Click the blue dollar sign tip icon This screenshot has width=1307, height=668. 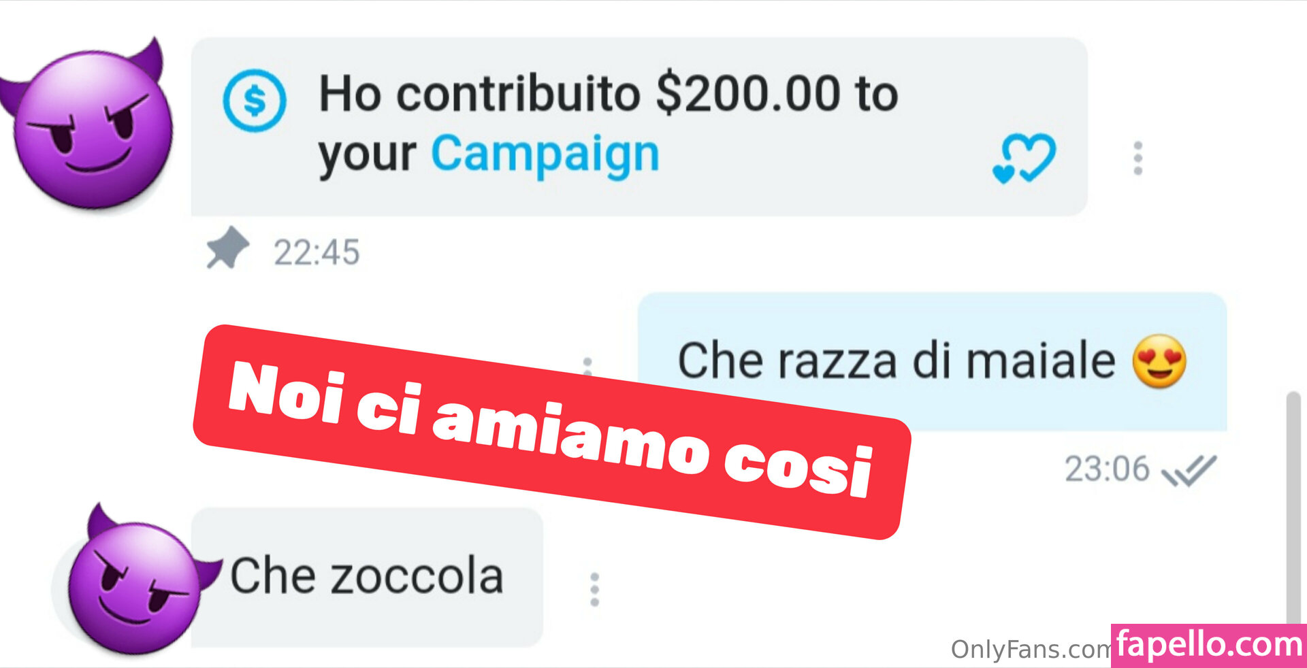coord(255,101)
